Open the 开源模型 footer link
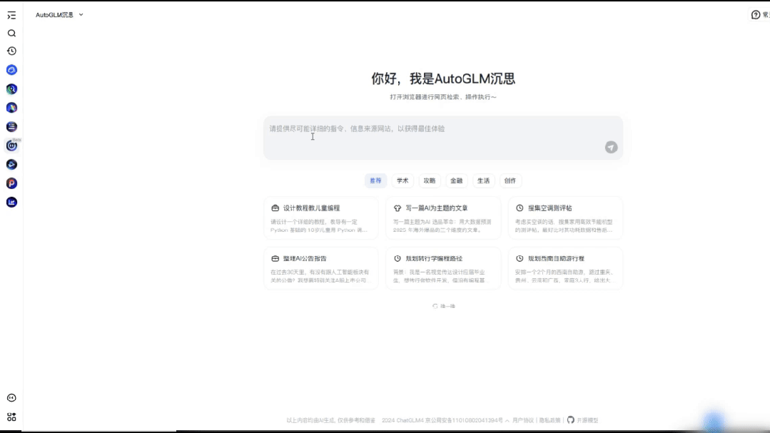Image resolution: width=770 pixels, height=433 pixels. pos(587,421)
